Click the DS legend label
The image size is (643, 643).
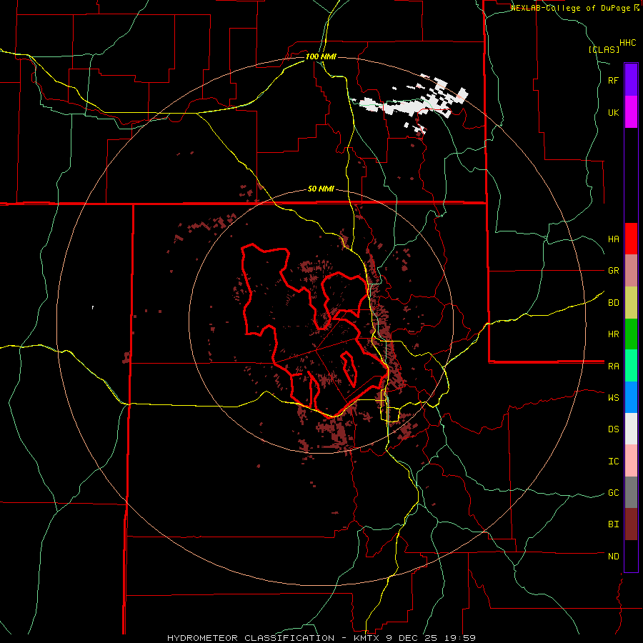[614, 429]
